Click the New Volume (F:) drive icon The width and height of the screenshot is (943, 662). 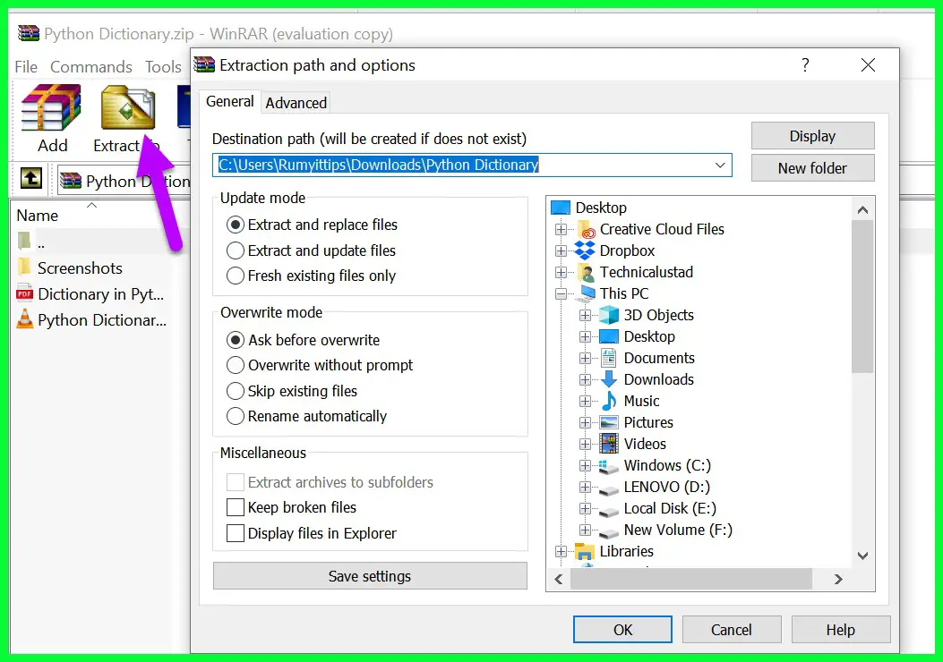[609, 532]
